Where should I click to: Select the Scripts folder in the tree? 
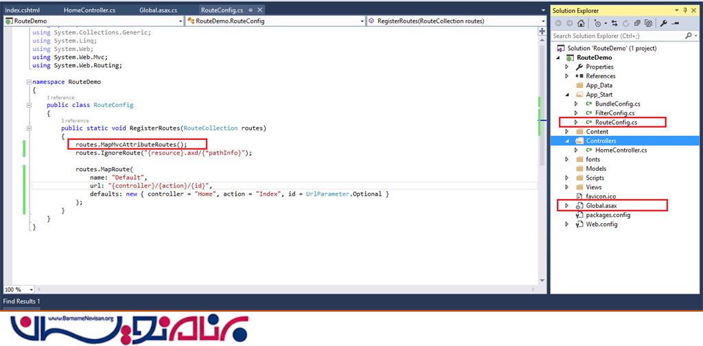click(595, 178)
